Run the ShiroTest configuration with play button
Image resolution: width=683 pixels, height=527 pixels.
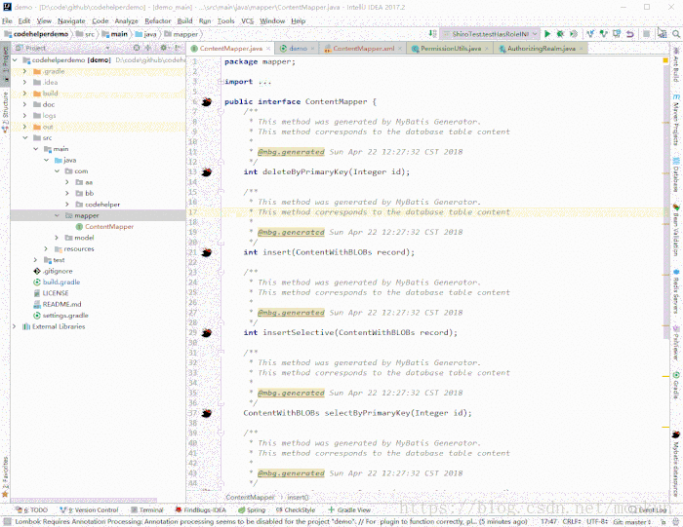tap(547, 34)
